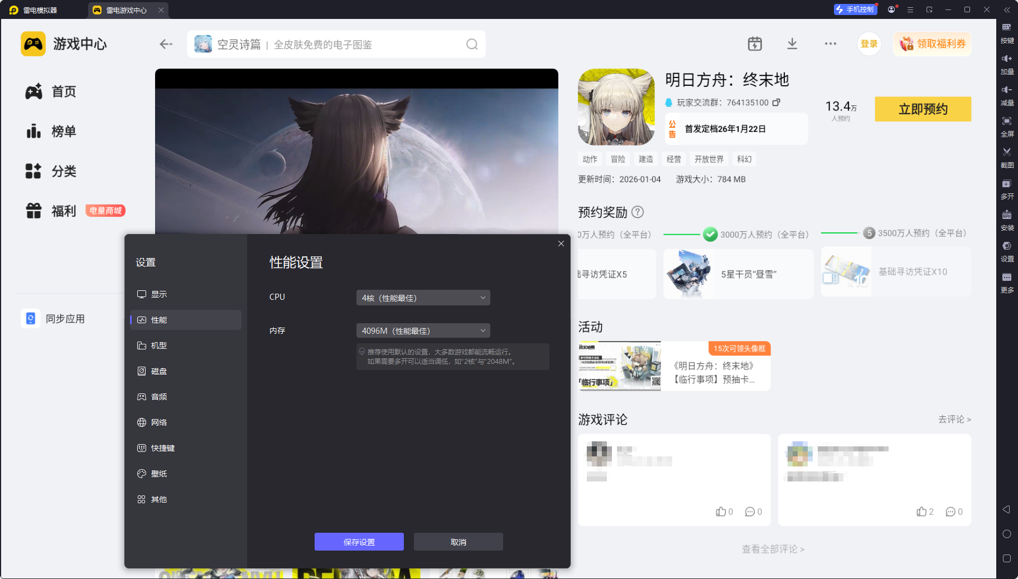Open 同步应用 sync apps
Image resolution: width=1018 pixels, height=579 pixels.
click(x=54, y=319)
